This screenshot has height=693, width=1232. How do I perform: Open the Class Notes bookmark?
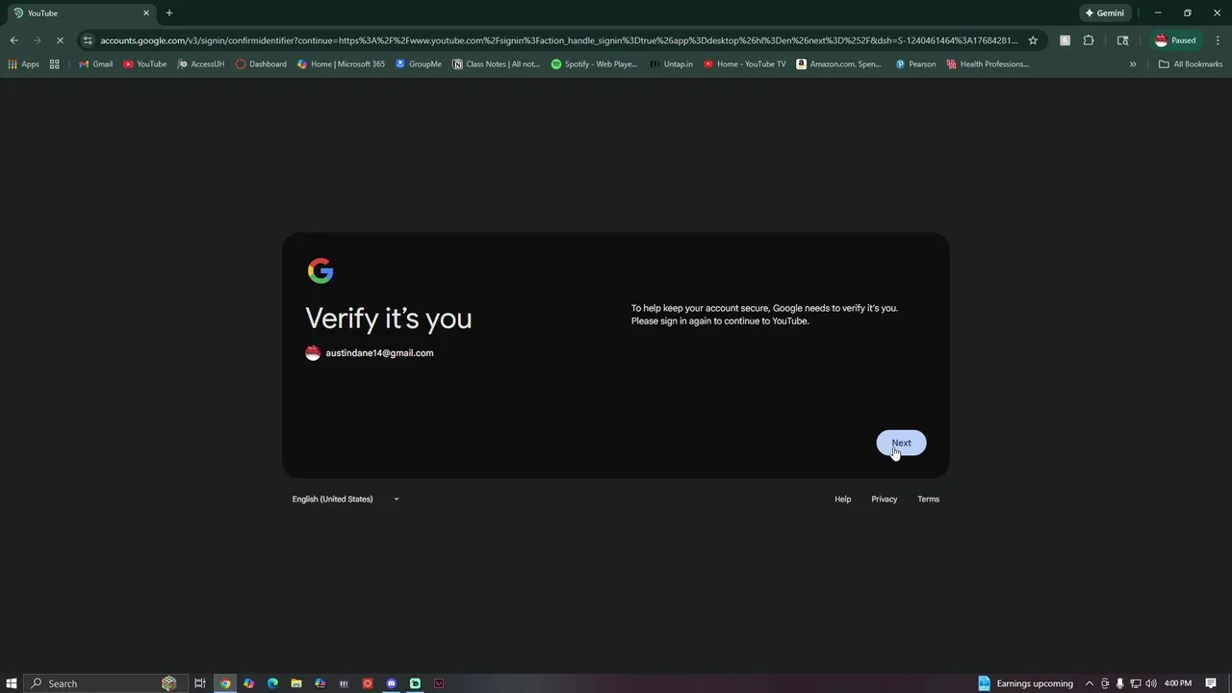497,64
